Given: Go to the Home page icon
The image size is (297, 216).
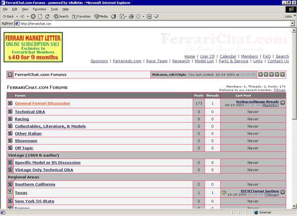Looking at the screenshot, I should click(x=47, y=17).
